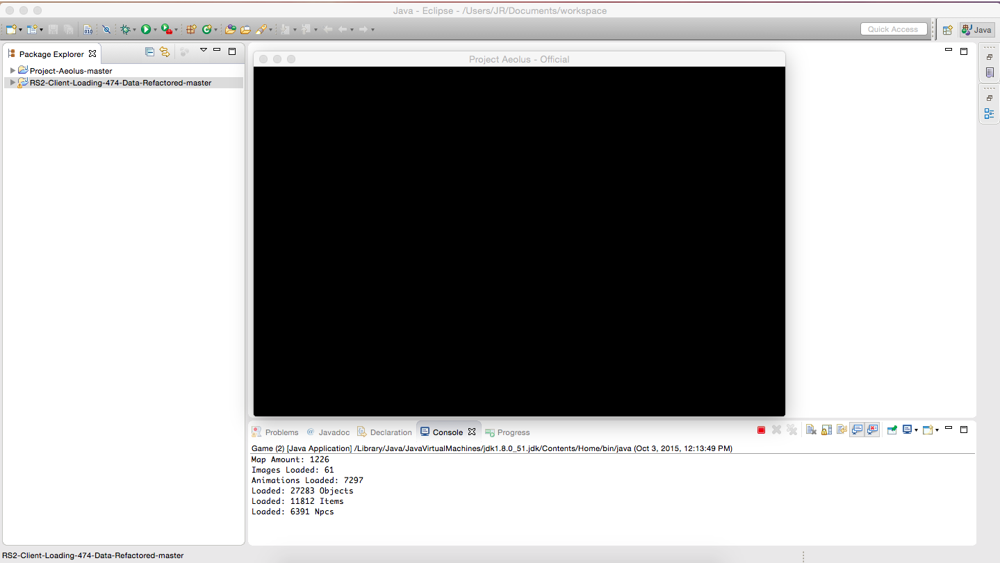The width and height of the screenshot is (1000, 563).
Task: Click the 'Animations Loaded: 7297' console line
Action: pyautogui.click(x=307, y=480)
